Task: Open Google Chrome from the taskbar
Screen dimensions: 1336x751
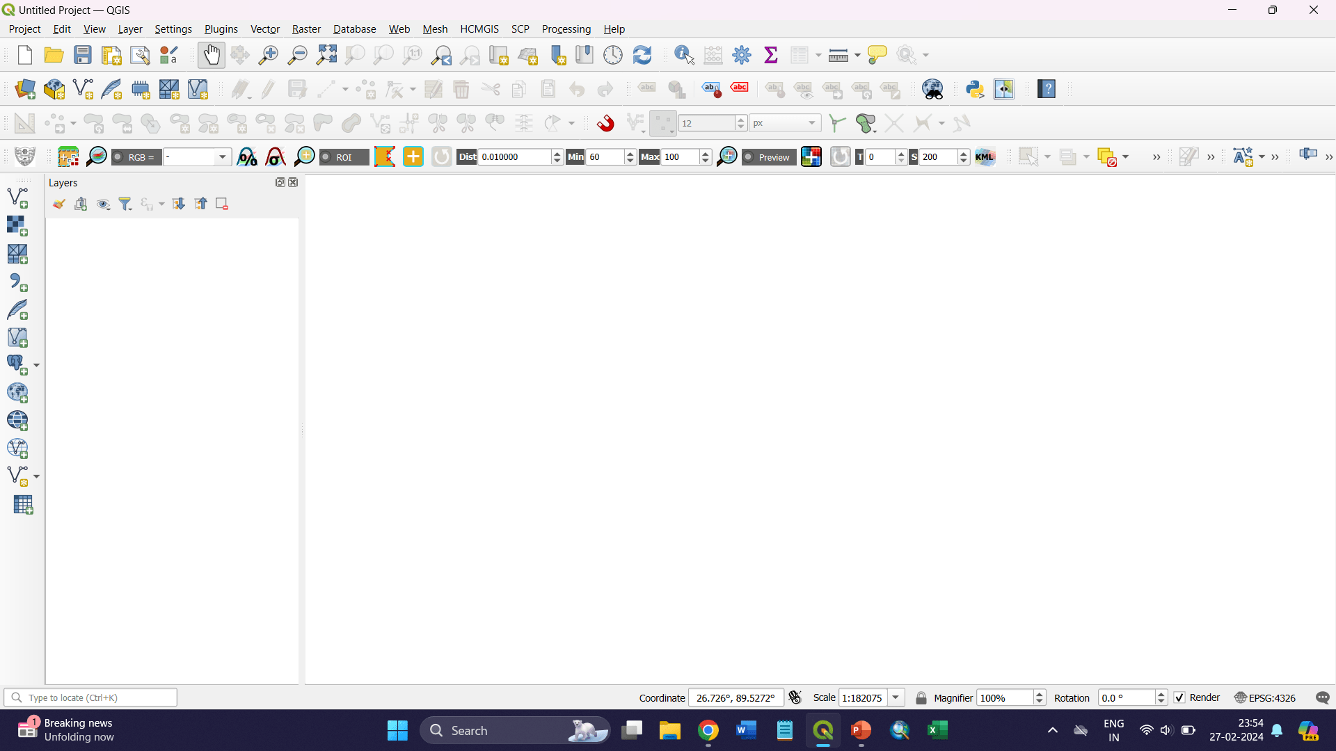Action: (708, 730)
